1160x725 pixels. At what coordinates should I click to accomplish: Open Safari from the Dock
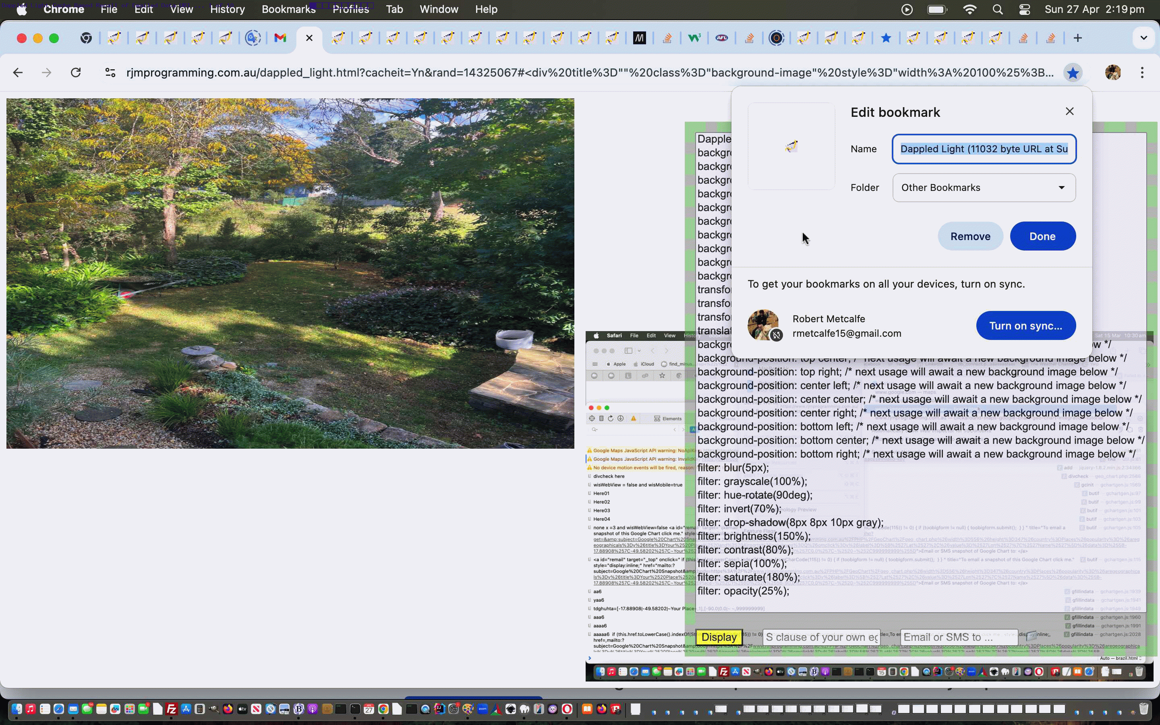(58, 709)
